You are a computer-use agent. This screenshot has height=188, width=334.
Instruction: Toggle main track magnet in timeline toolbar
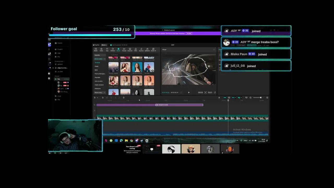(x=225, y=98)
